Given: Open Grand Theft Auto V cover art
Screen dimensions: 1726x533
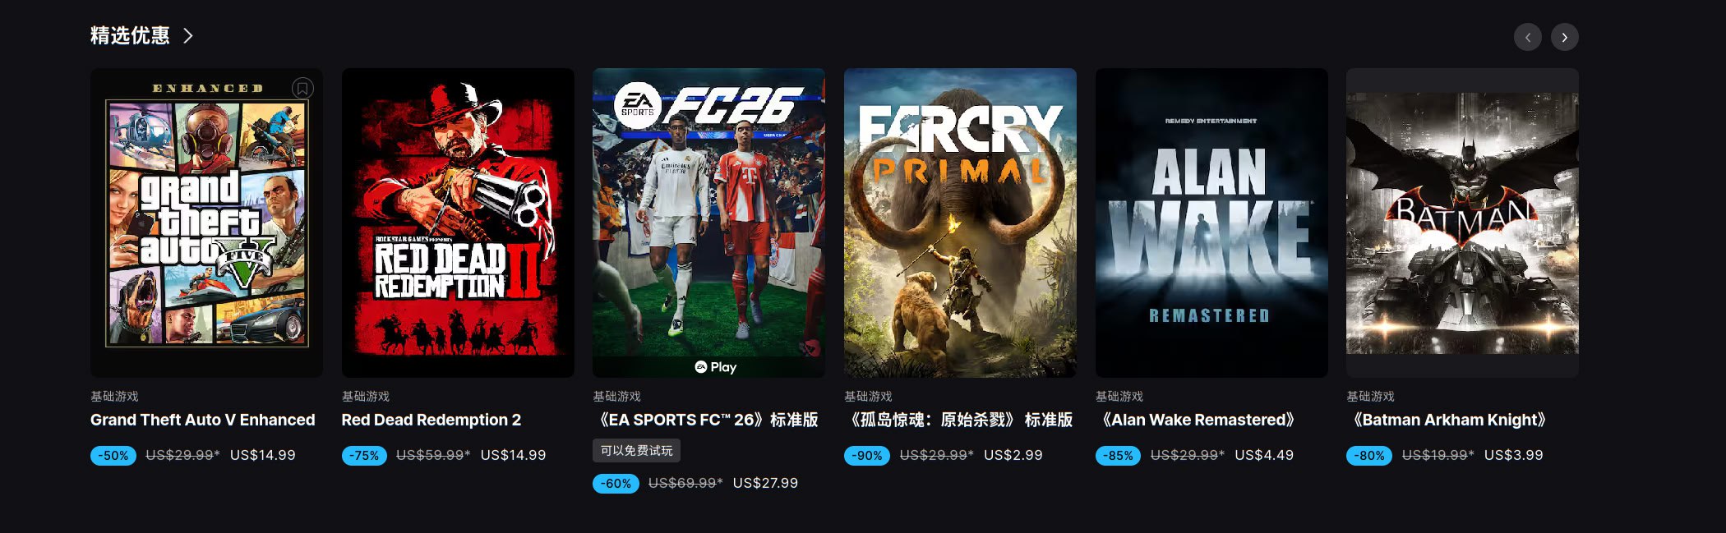Looking at the screenshot, I should [x=206, y=223].
